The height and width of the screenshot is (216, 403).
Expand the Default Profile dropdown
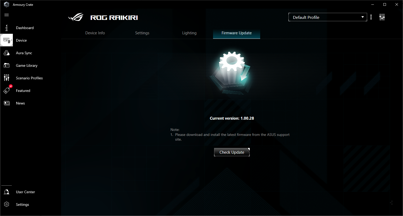328,17
